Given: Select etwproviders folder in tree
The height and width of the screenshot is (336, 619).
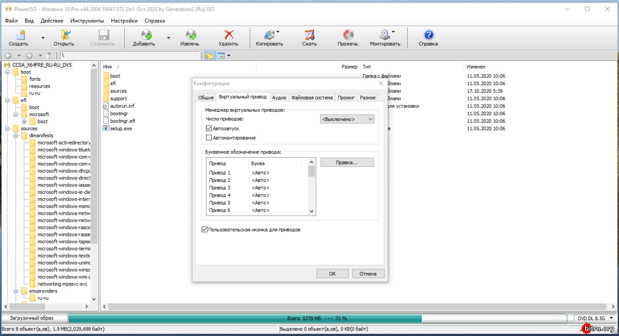Looking at the screenshot, I should click(x=43, y=291).
